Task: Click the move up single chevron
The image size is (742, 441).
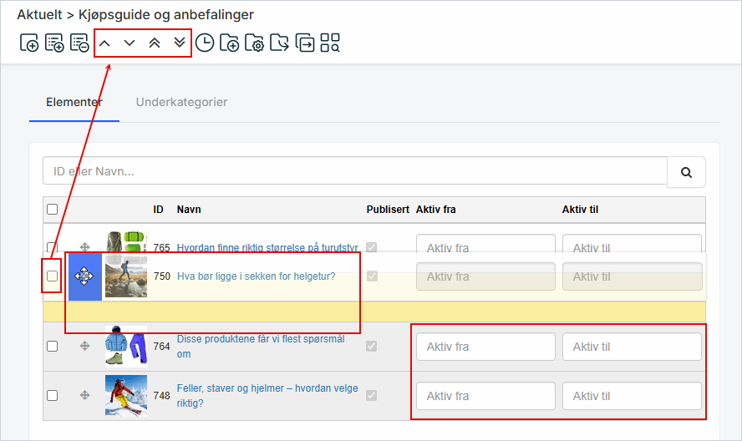Action: click(x=104, y=43)
